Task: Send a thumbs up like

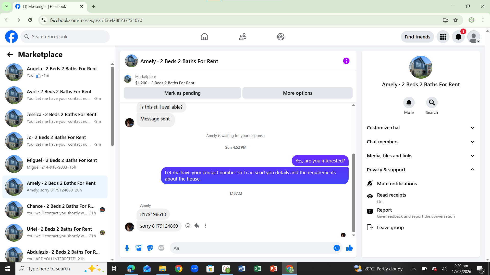Action: [349, 248]
